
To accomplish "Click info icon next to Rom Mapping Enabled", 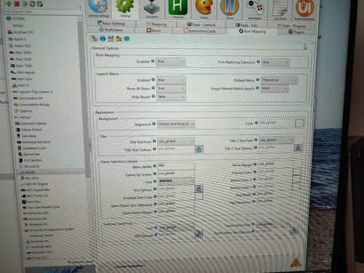I will coord(153,61).
